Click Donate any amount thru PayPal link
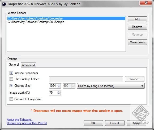Screen dimensions: 154x130 click(27, 123)
